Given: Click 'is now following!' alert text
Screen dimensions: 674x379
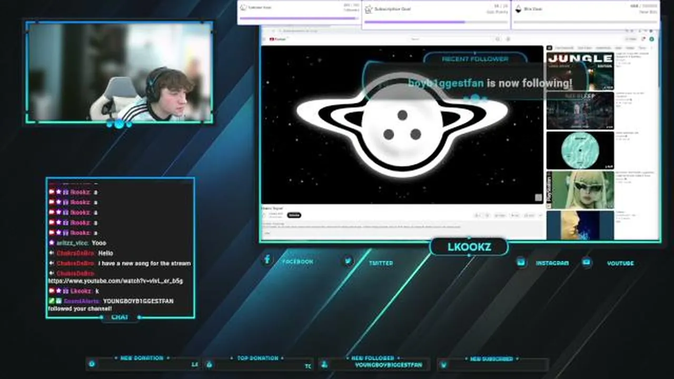Looking at the screenshot, I should tap(529, 83).
